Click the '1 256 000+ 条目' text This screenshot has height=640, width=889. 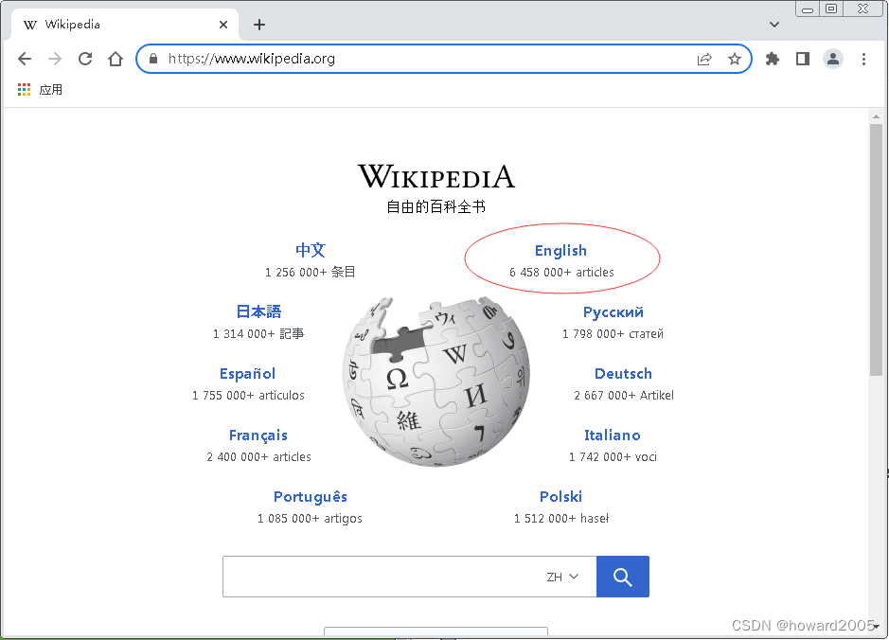(311, 272)
